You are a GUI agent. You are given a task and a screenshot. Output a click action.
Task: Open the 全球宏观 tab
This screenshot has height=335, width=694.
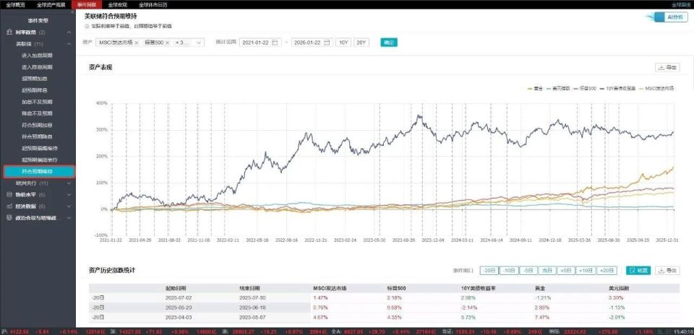point(118,5)
